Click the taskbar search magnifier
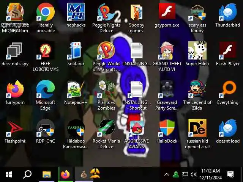The height and width of the screenshot is (182, 243). click(x=27, y=174)
